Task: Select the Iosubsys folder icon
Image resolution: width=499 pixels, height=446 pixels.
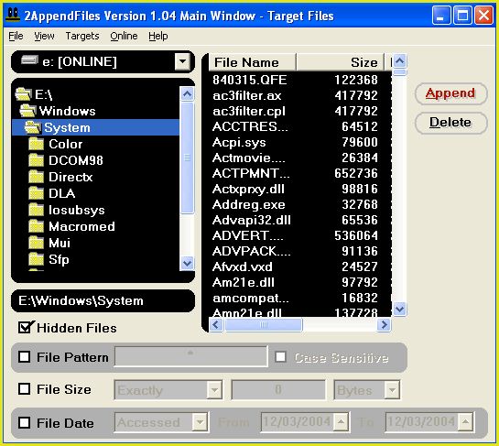Action: 36,210
